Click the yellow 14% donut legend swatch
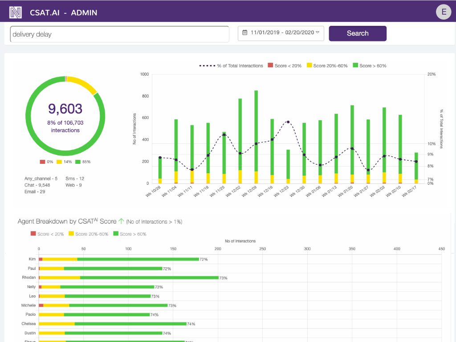The image size is (456, 342). [x=59, y=162]
